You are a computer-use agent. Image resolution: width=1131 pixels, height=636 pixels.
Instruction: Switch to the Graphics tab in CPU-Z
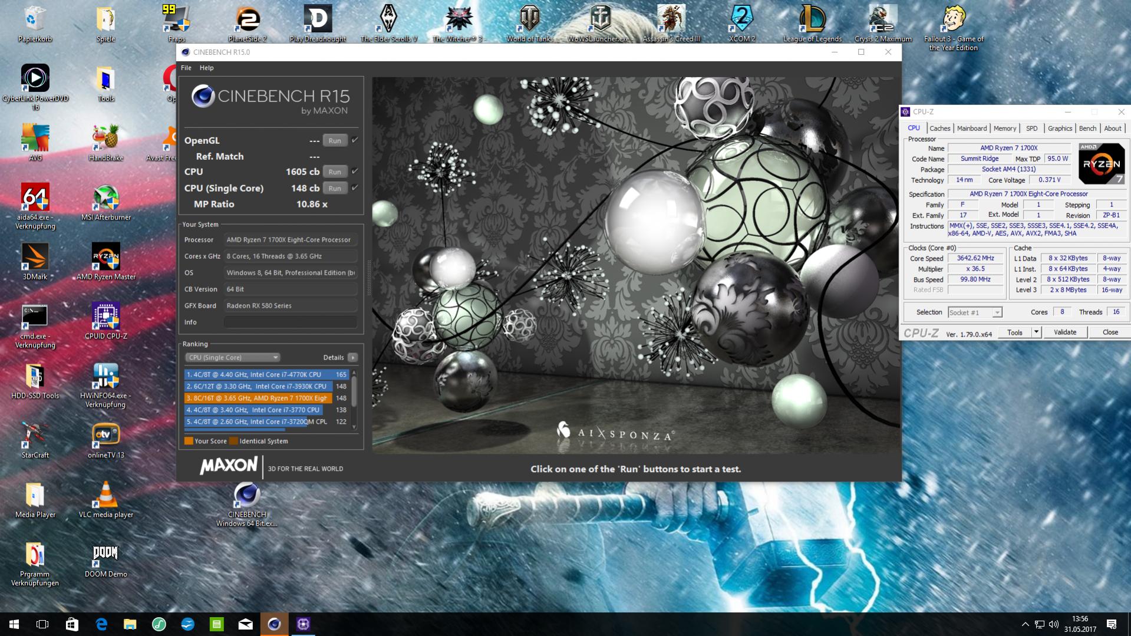point(1060,128)
